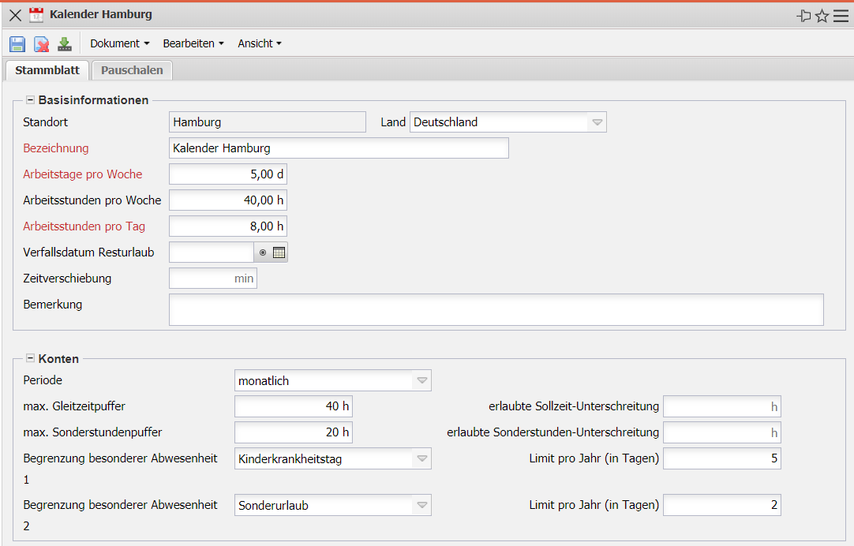Open the Kinderkrankheitstag absence dropdown
854x546 pixels.
click(x=422, y=458)
